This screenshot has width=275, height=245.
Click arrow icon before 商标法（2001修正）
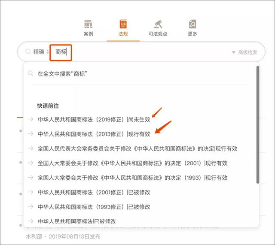[31, 192]
